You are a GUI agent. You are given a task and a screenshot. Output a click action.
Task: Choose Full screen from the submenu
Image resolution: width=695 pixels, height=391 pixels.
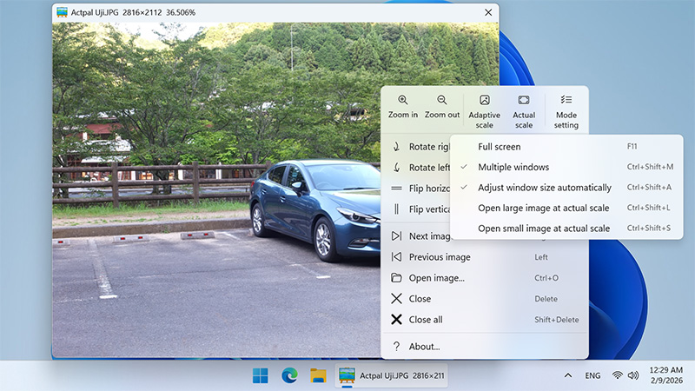point(500,147)
